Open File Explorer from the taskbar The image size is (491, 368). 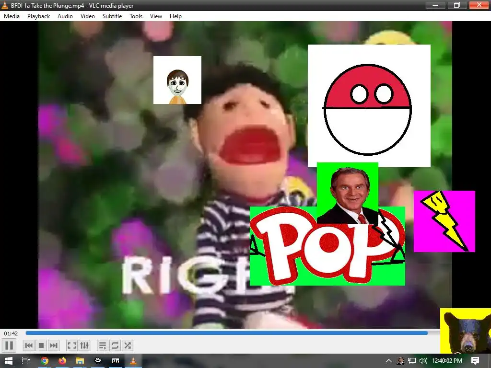point(80,361)
